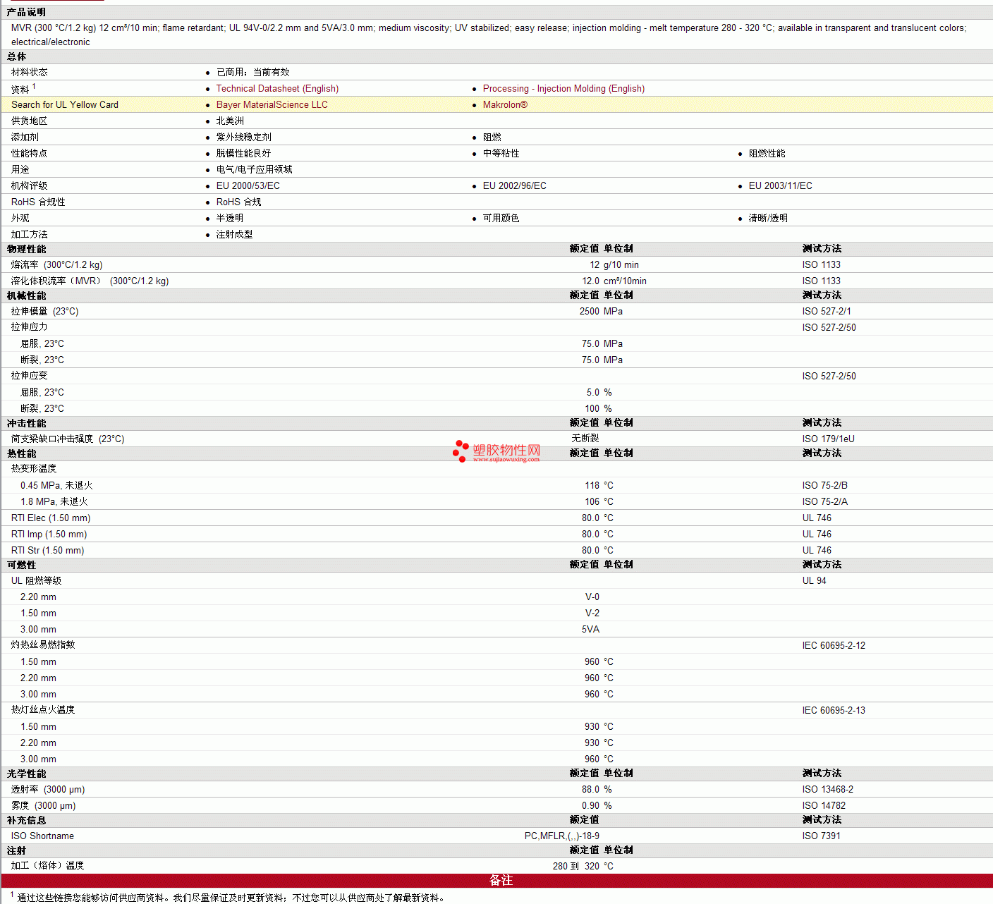Click the 可燃性 section header

pos(21,565)
